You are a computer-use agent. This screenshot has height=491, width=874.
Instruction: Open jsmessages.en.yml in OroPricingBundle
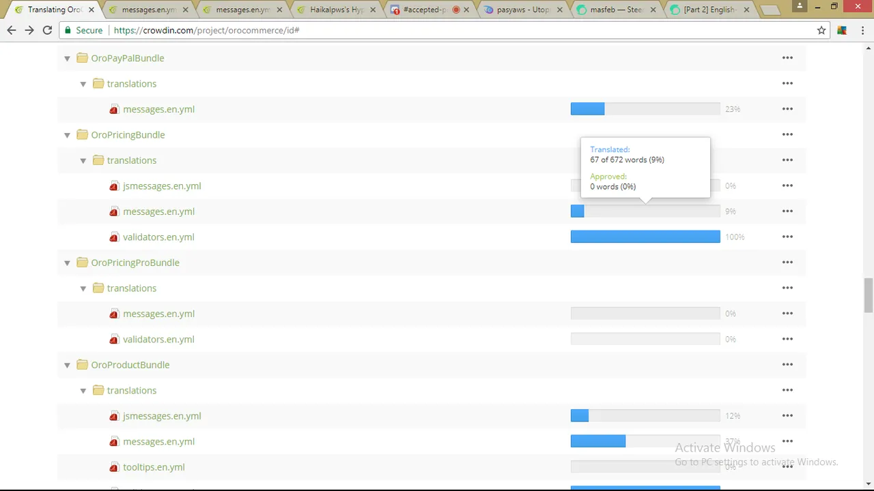(x=162, y=185)
